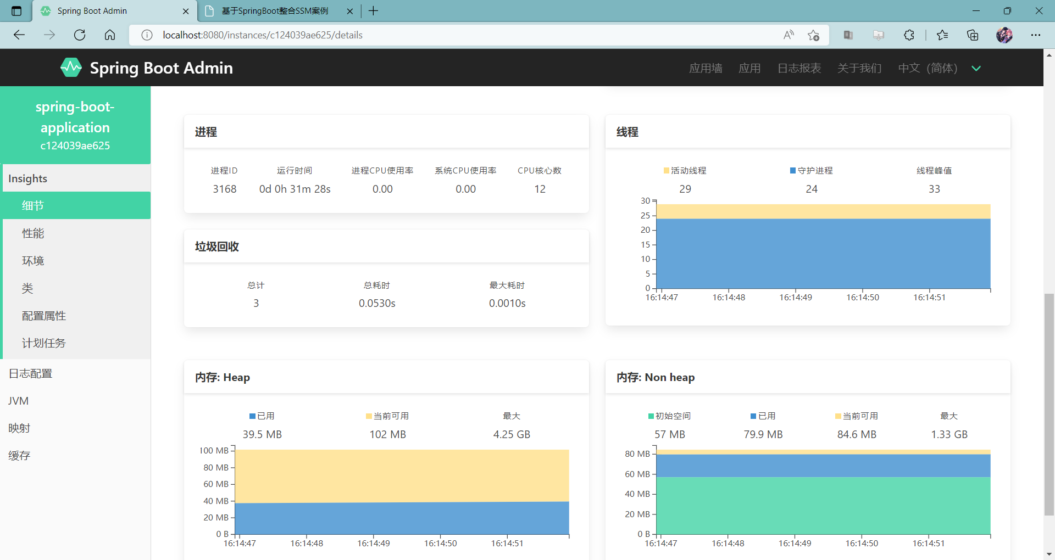Image resolution: width=1055 pixels, height=560 pixels.
Task: Open 计划任务 in the sidebar
Action: pos(76,343)
